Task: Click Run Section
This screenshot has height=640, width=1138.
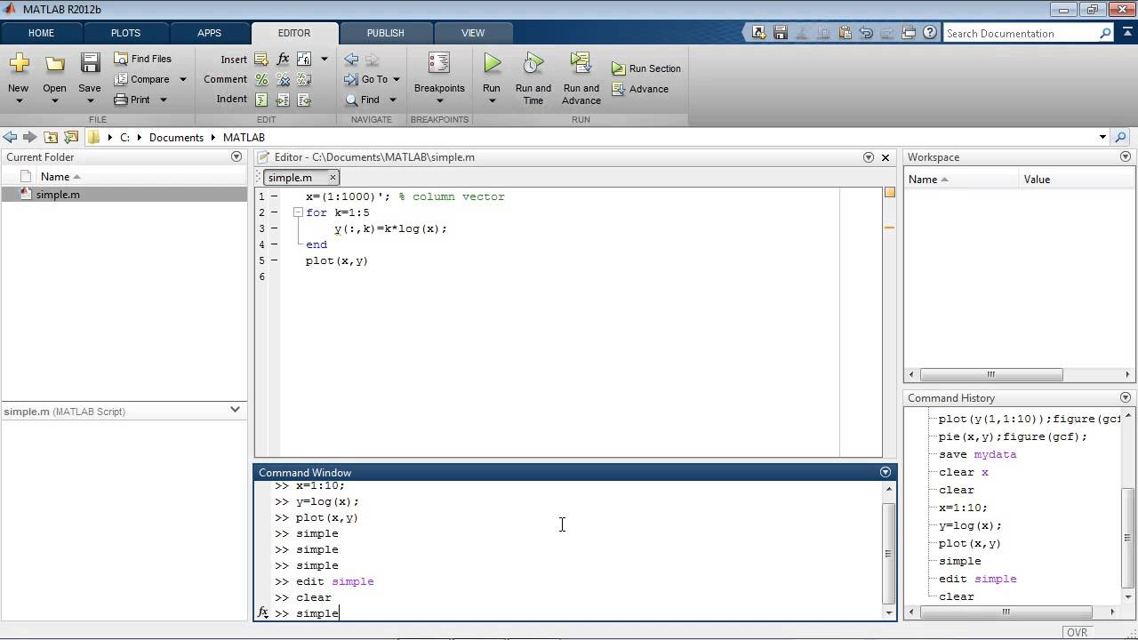Action: pyautogui.click(x=646, y=68)
